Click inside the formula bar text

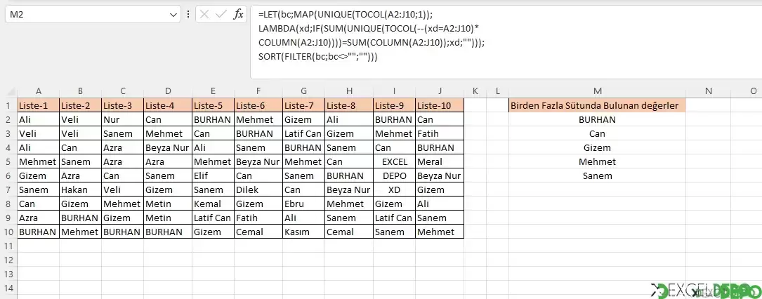(506, 41)
